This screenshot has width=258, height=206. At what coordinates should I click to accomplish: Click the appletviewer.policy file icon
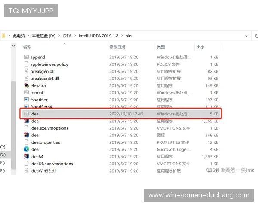[x=26, y=64]
